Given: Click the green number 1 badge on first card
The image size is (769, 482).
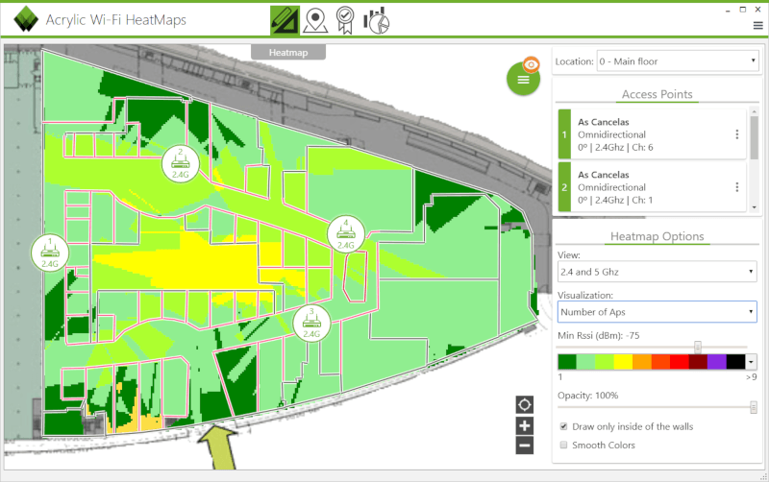Looking at the screenshot, I should coord(564,134).
